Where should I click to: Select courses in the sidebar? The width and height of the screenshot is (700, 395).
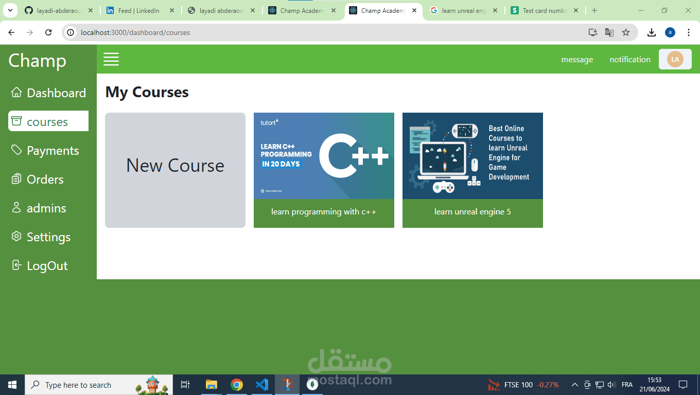[48, 121]
